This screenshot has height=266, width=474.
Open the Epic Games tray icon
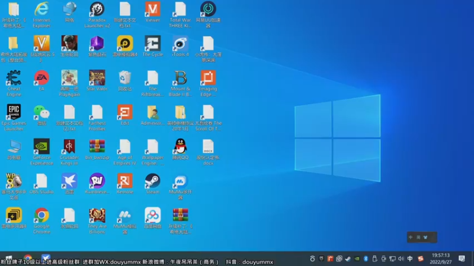[x=321, y=258]
